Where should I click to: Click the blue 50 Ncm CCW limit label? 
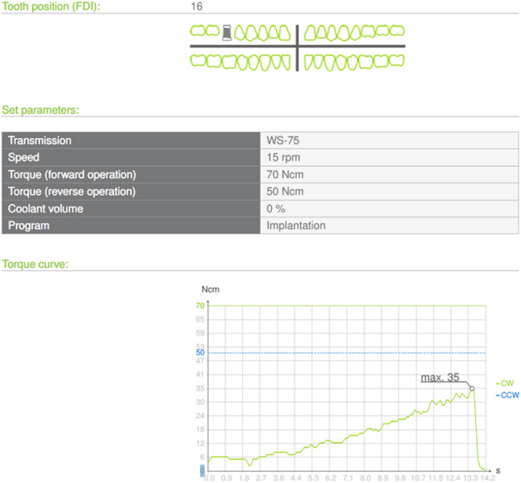pos(200,352)
